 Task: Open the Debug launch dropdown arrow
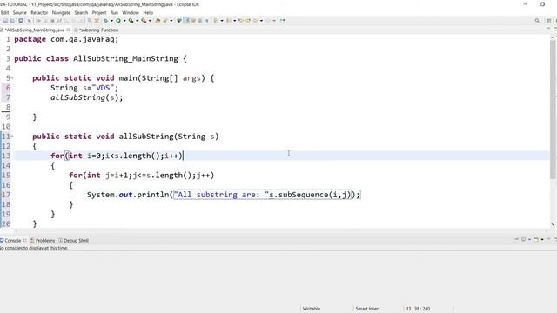(111, 21)
